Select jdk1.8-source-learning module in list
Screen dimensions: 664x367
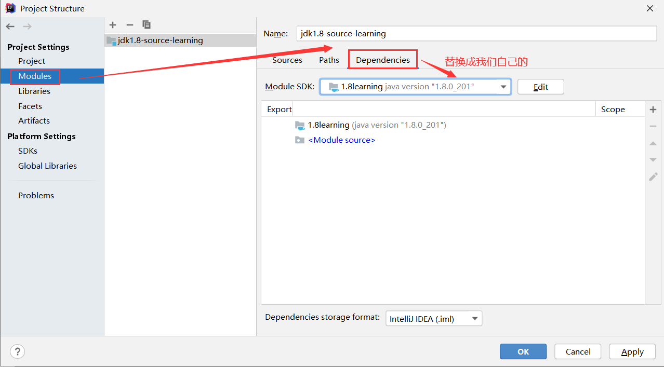click(180, 40)
